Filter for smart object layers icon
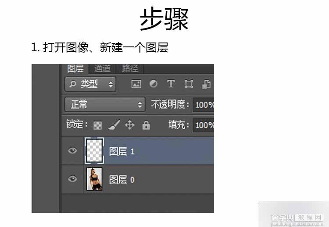Image resolution: width=329 pixels, height=227 pixels. [206, 84]
